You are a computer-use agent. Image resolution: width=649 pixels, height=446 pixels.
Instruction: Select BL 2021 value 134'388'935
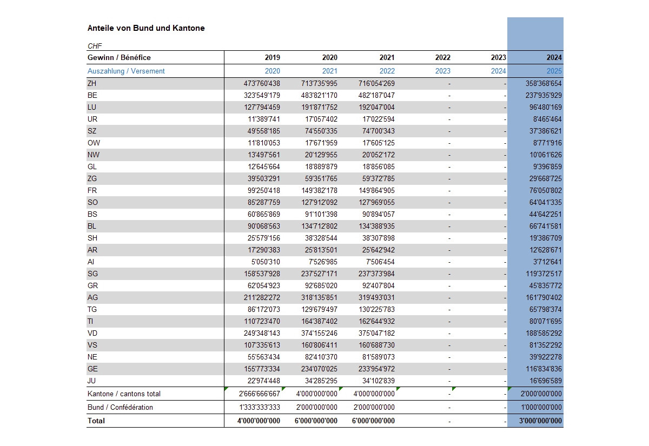376,227
